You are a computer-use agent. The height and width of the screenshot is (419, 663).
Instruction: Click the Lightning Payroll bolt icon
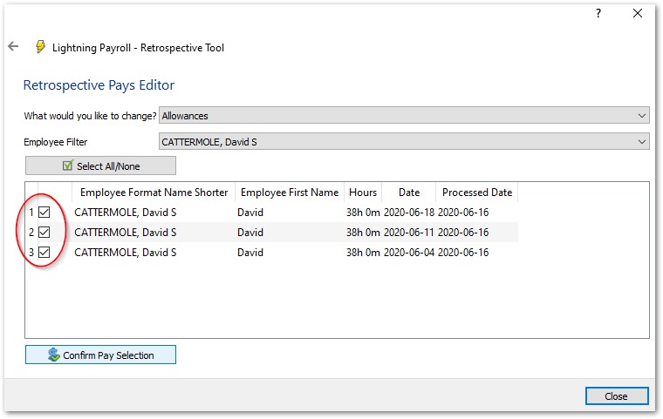(40, 47)
